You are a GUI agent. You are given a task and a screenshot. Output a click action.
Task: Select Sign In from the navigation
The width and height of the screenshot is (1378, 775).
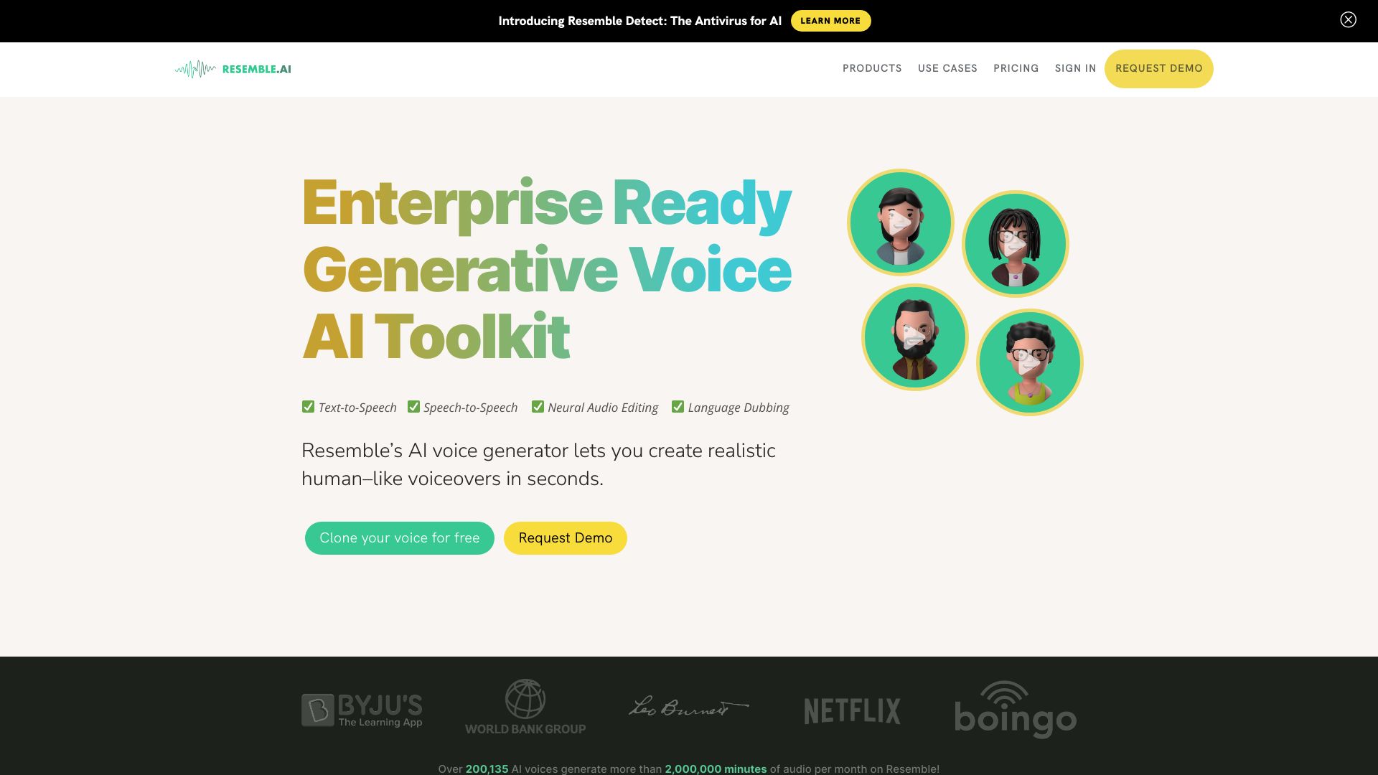[x=1075, y=68]
